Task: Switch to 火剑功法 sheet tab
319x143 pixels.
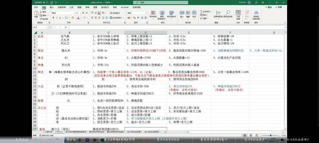Action: (48, 132)
